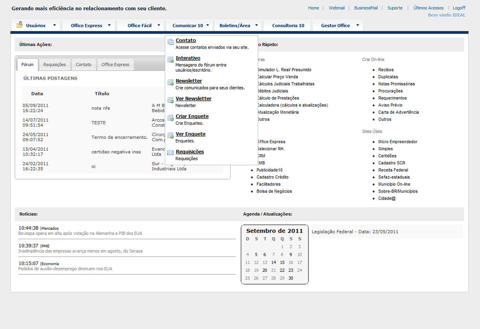Open the Receita Federal link
This screenshot has height=329, width=480.
pos(393,170)
